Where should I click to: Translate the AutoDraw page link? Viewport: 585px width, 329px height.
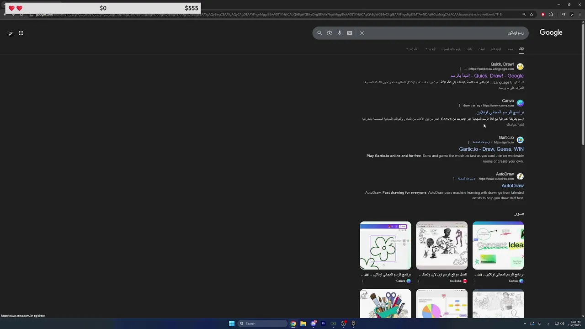coord(467,179)
